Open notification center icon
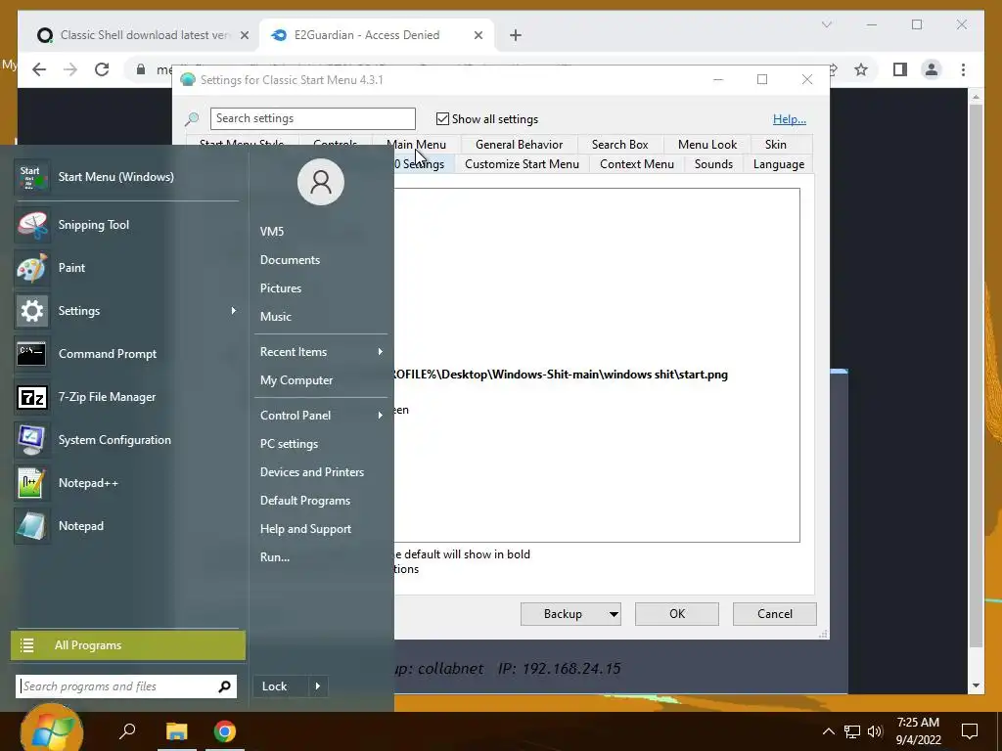This screenshot has height=751, width=1002. pyautogui.click(x=970, y=731)
